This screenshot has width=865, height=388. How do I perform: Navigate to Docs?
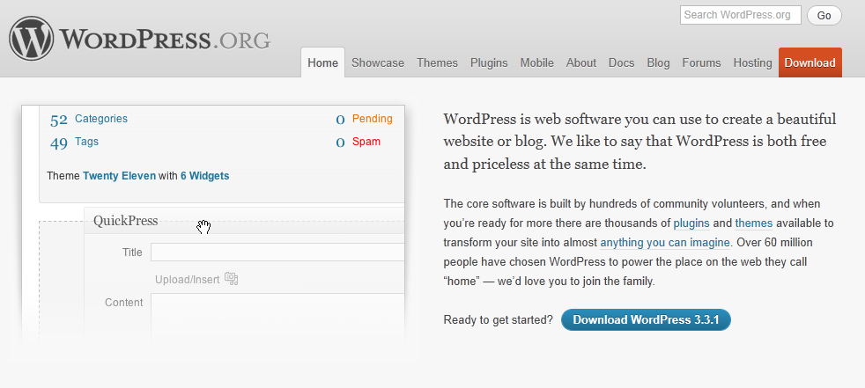[621, 62]
